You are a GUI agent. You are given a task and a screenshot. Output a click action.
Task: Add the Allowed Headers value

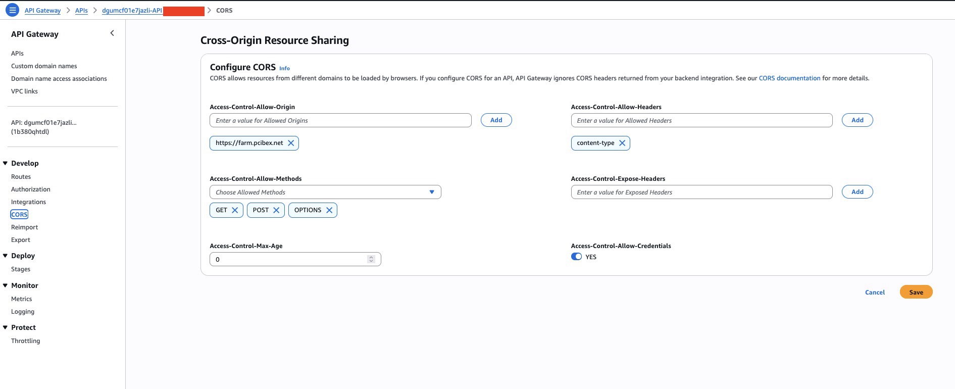[857, 120]
